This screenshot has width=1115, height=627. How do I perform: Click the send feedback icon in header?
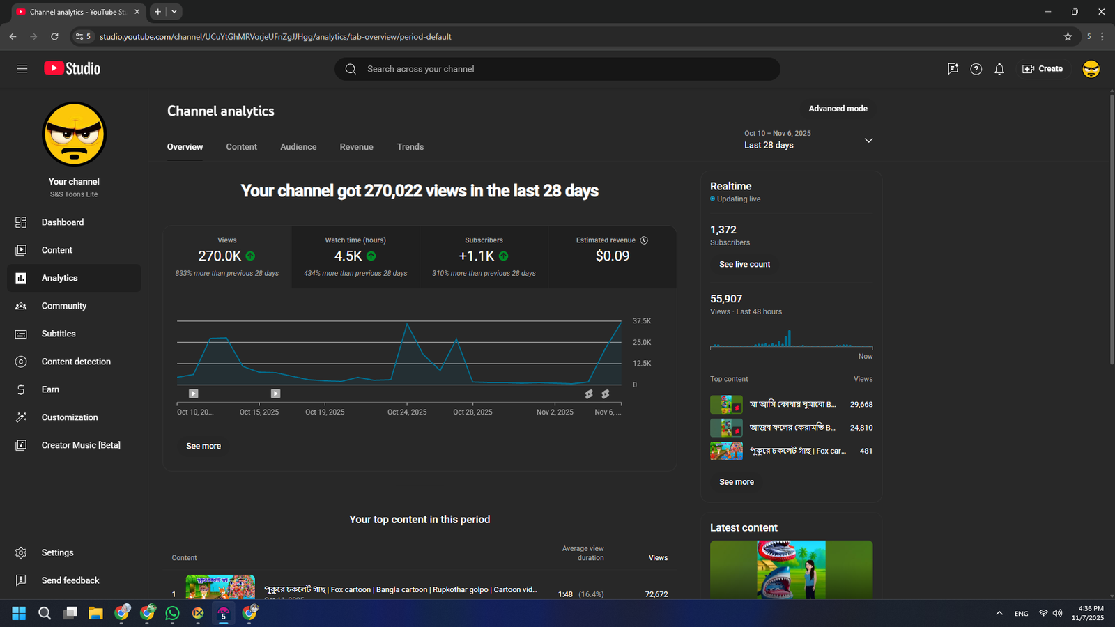tap(953, 69)
